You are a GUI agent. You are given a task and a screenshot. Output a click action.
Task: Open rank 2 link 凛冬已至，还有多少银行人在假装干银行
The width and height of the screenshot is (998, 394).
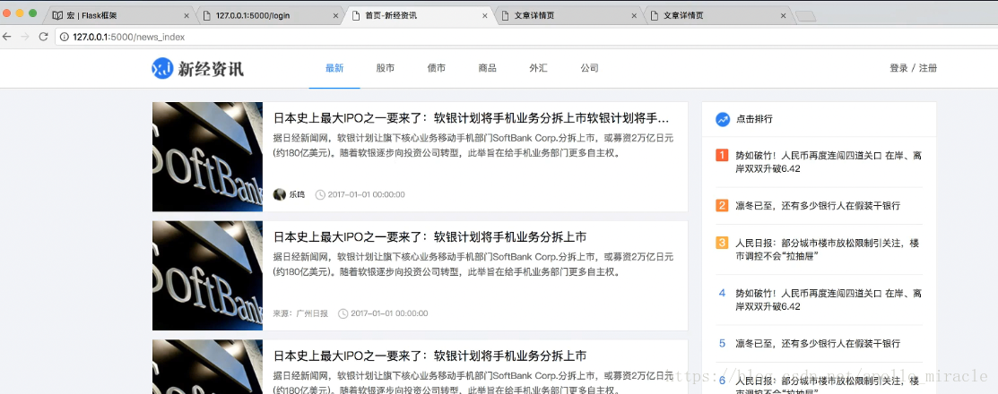tap(818, 206)
